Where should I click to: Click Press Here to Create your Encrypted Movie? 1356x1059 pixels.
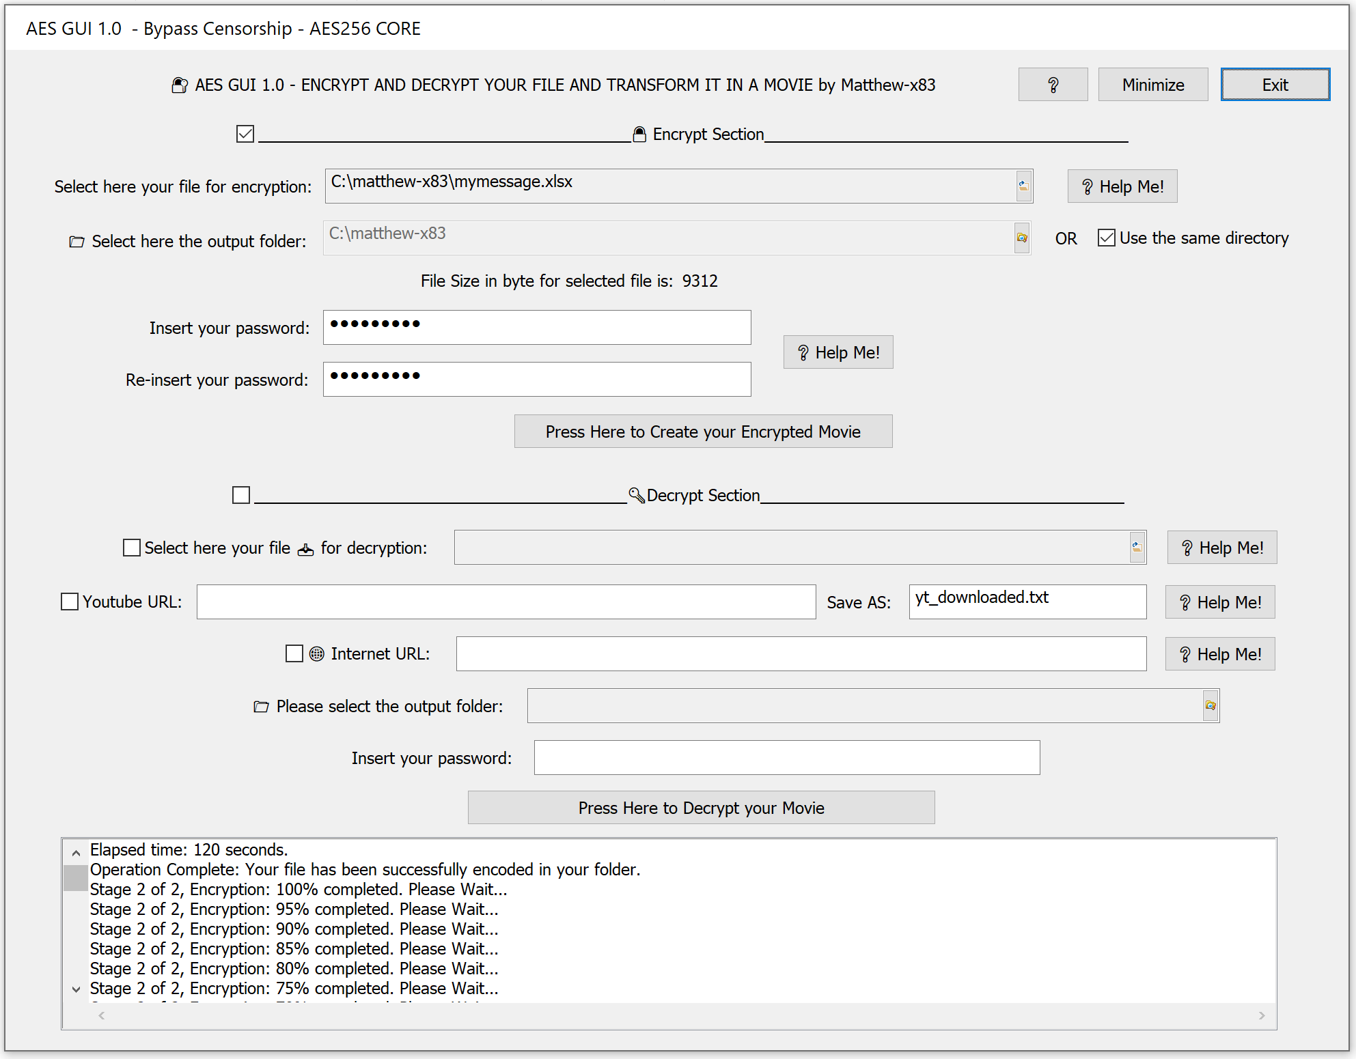tap(703, 432)
